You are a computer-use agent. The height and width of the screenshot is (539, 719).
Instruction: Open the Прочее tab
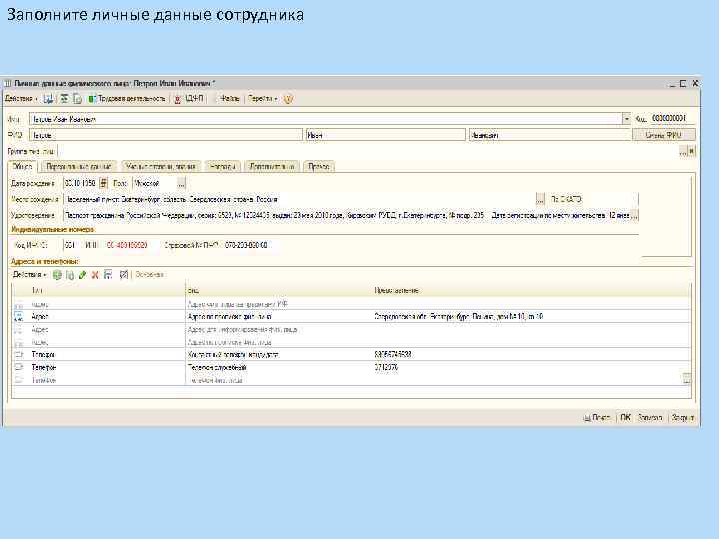coord(319,166)
